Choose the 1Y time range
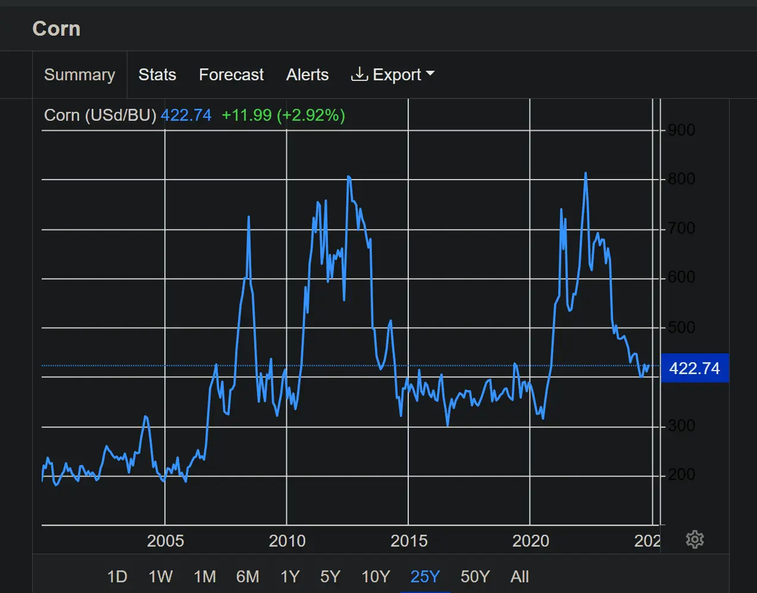 pyautogui.click(x=290, y=576)
